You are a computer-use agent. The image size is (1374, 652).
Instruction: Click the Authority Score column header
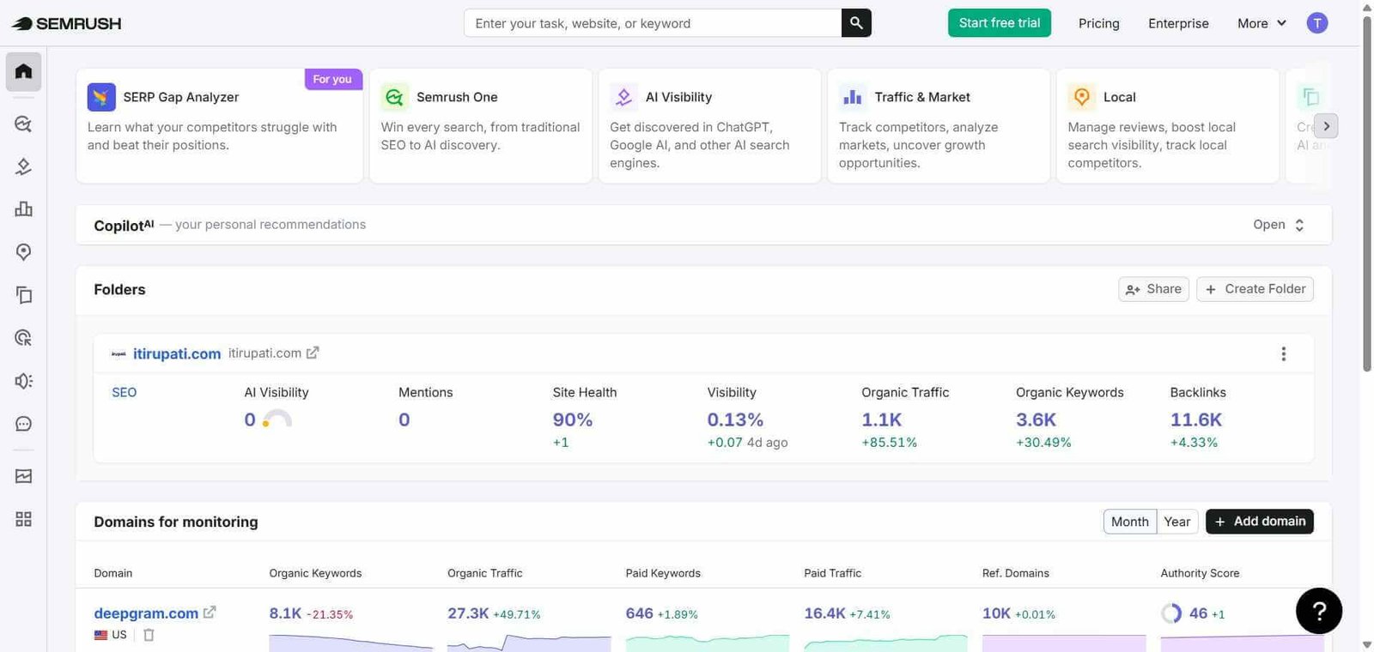1200,573
